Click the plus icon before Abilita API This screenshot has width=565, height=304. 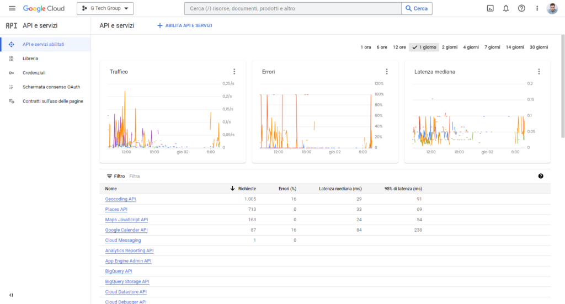click(159, 25)
